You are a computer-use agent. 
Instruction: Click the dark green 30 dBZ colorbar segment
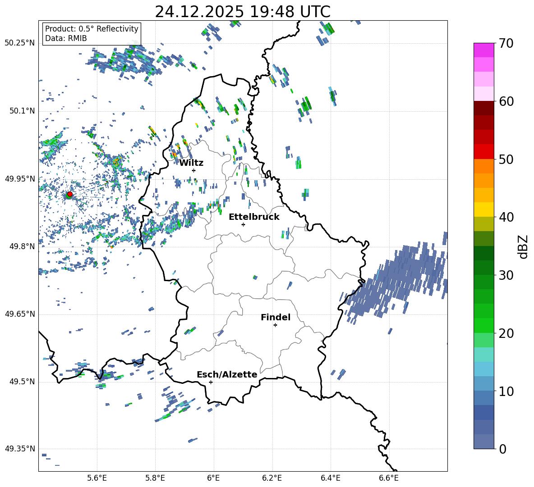pyautogui.click(x=483, y=267)
